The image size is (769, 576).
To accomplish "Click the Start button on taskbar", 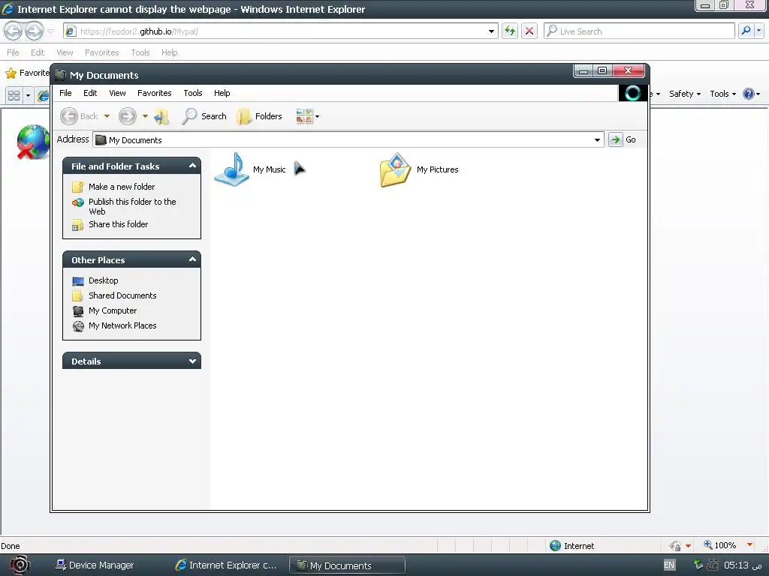I will tap(20, 565).
